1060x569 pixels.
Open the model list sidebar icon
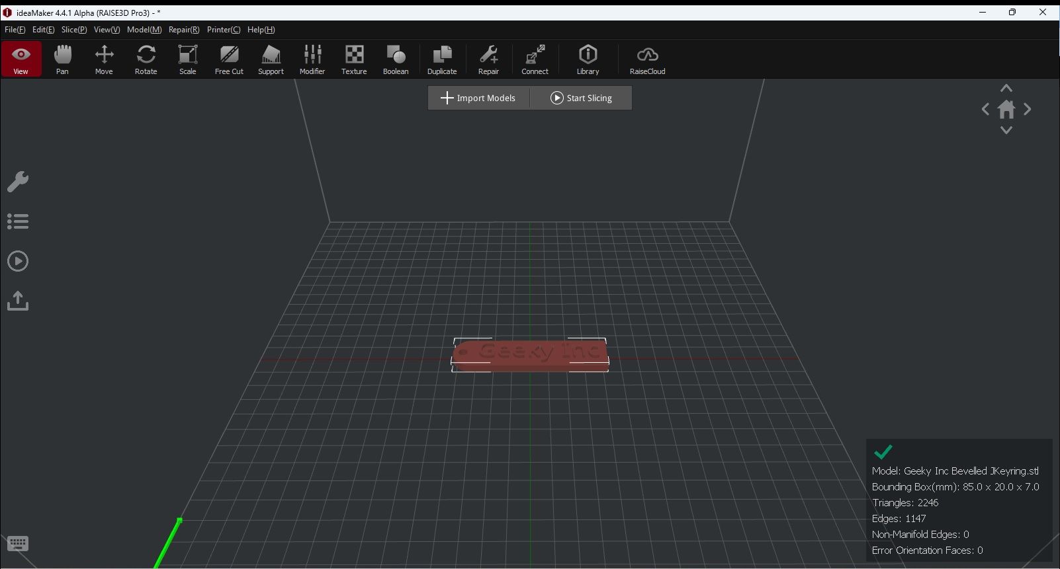(x=18, y=221)
